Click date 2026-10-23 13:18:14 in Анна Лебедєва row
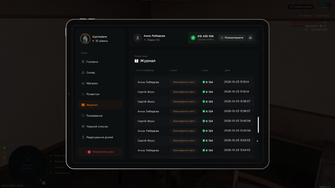The height and width of the screenshot is (188, 335). pyautogui.click(x=237, y=82)
